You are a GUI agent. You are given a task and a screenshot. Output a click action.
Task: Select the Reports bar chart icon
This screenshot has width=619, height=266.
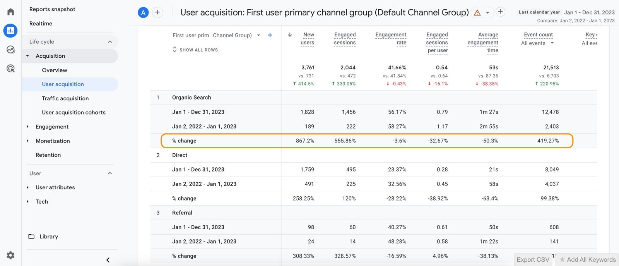10,31
